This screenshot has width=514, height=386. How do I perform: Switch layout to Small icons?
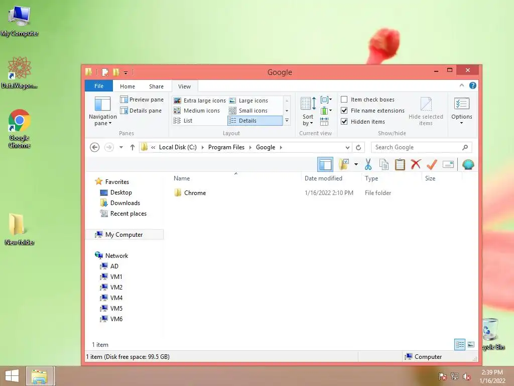[248, 111]
